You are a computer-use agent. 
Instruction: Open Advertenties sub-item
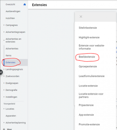12,49
